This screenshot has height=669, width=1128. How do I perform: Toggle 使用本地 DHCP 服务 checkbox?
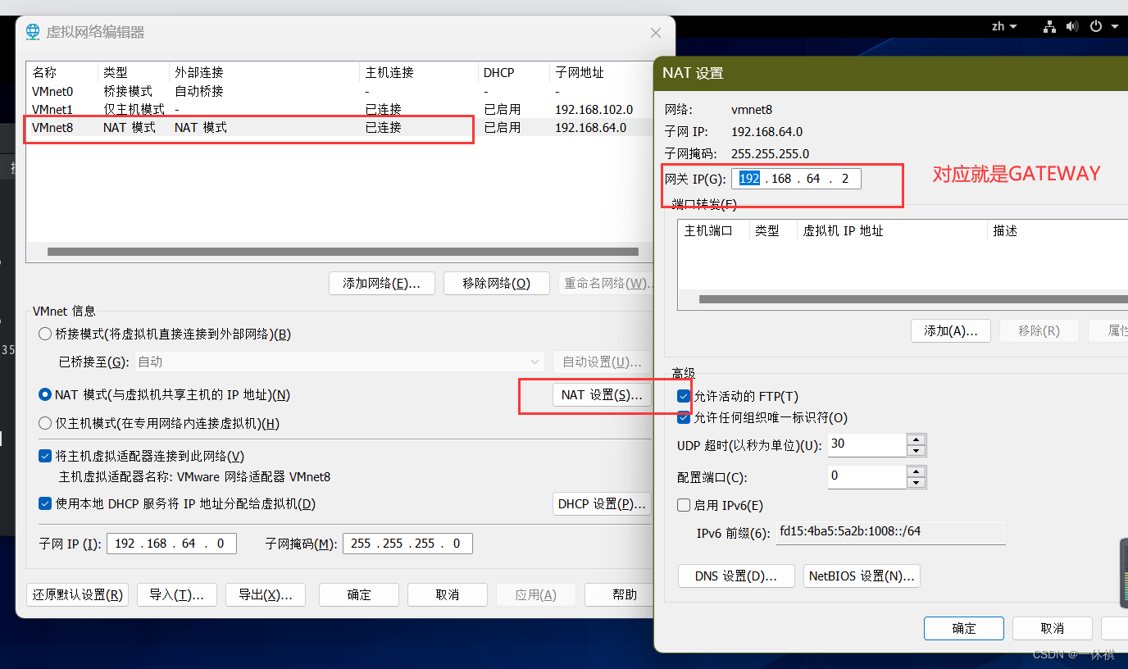click(45, 503)
